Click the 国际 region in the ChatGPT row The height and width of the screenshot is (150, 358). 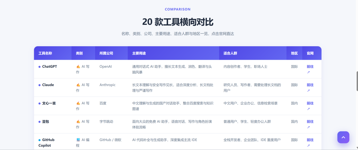click(x=294, y=67)
